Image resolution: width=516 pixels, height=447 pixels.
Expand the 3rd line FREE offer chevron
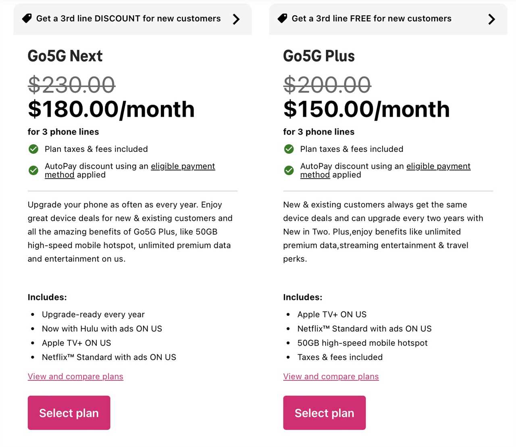[491, 19]
